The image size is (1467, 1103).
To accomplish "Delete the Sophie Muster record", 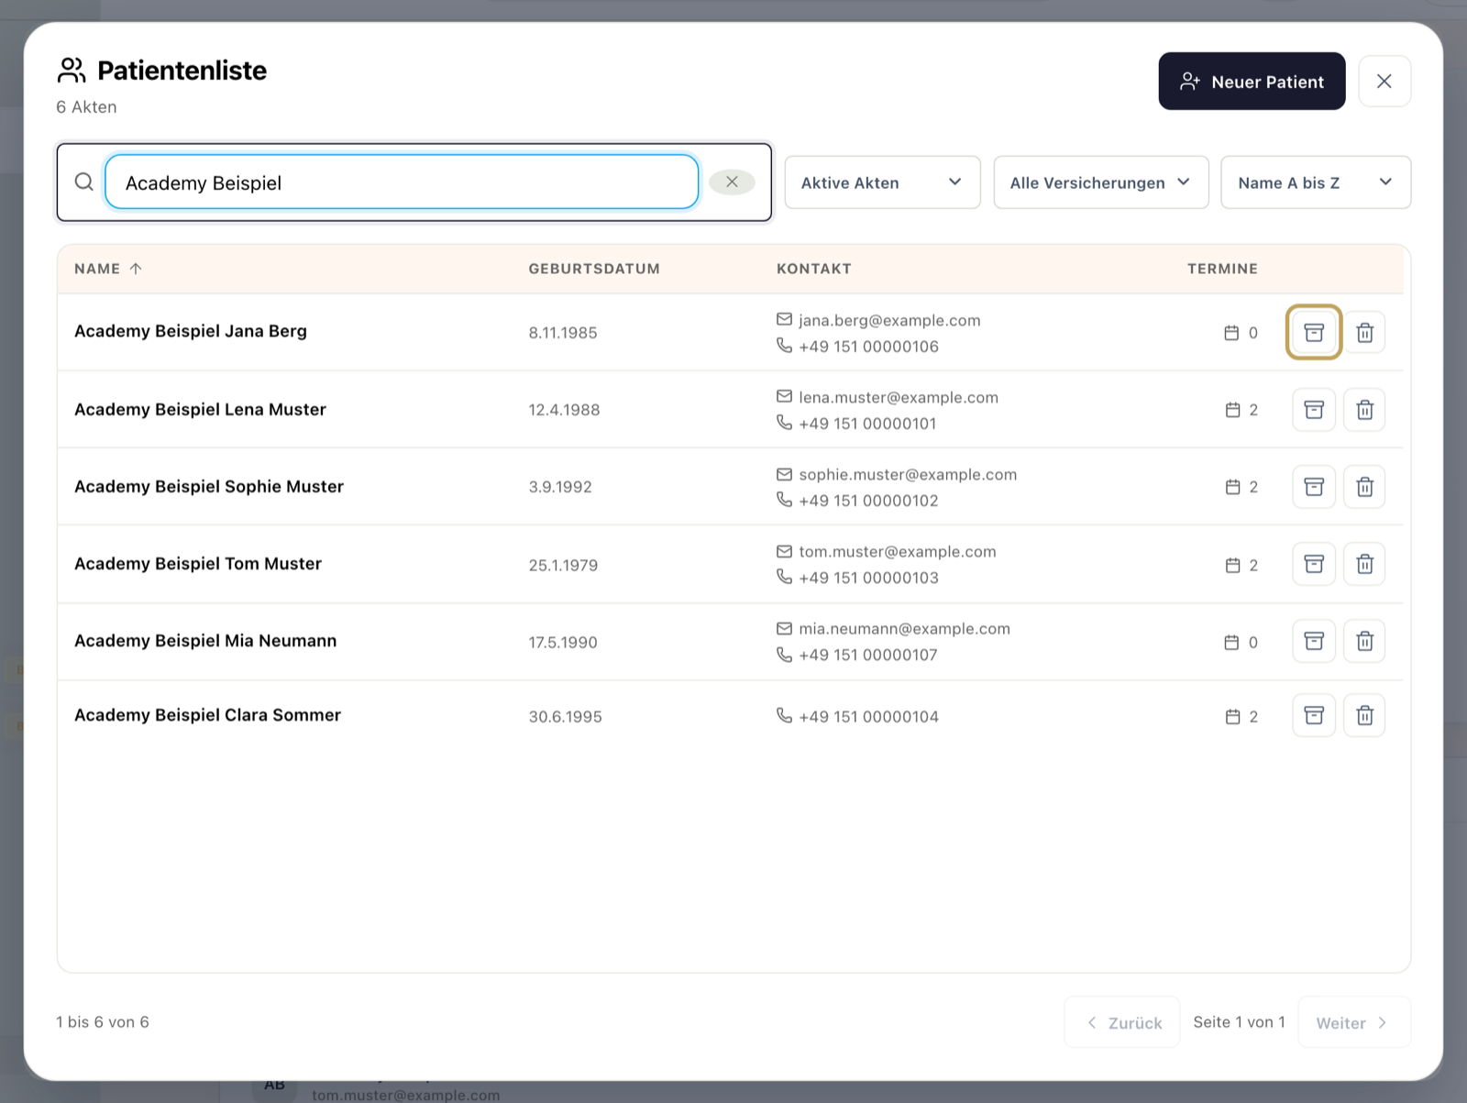I will tap(1364, 486).
